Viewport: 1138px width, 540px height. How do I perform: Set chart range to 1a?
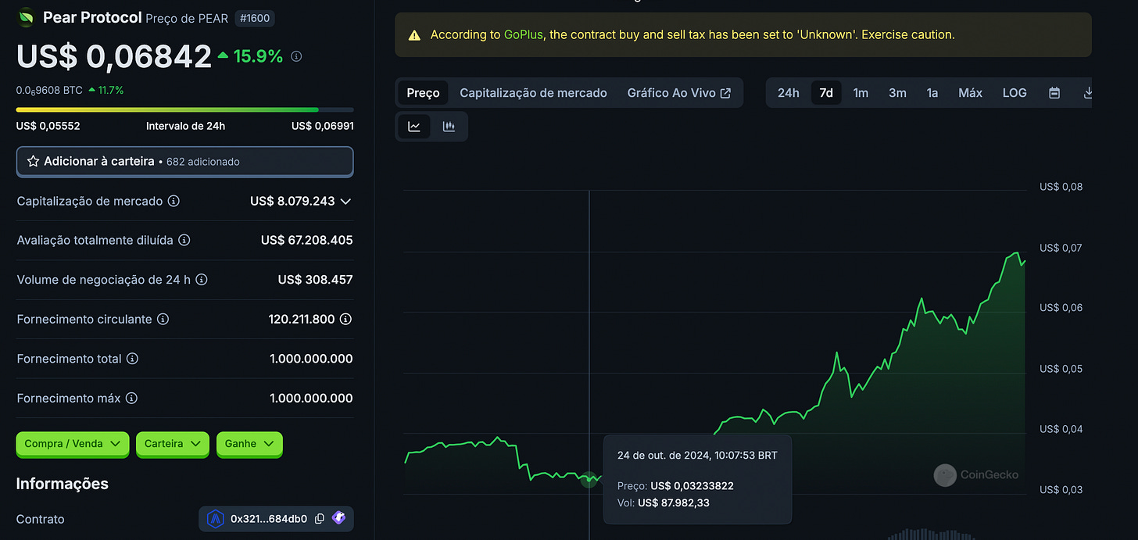[932, 93]
